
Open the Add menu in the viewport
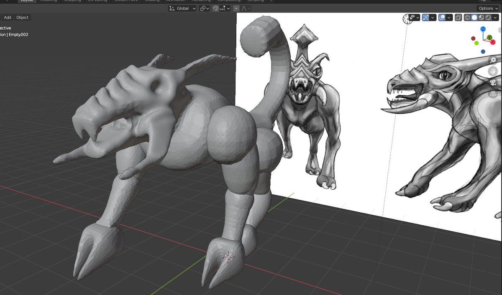[7, 17]
